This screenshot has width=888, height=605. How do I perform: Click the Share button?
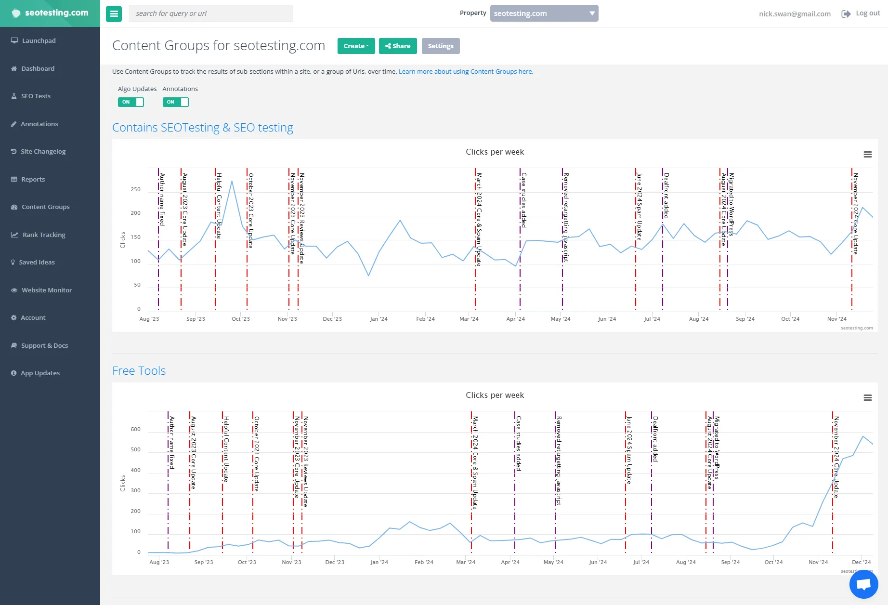[398, 46]
